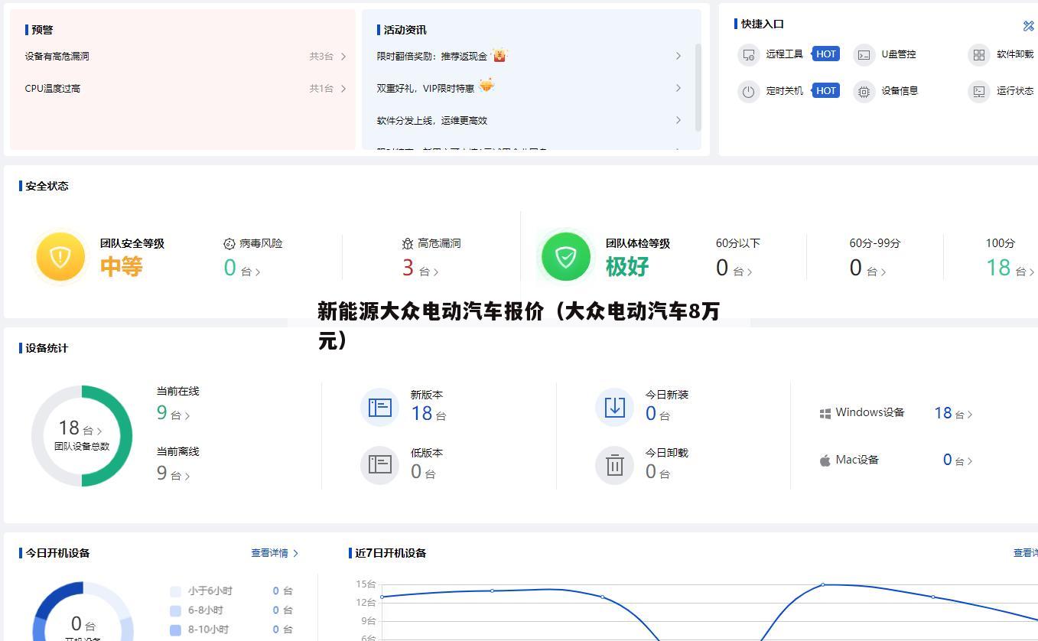Image resolution: width=1038 pixels, height=641 pixels.
Task: Open the 远程工具 remote tool icon
Action: pyautogui.click(x=748, y=54)
